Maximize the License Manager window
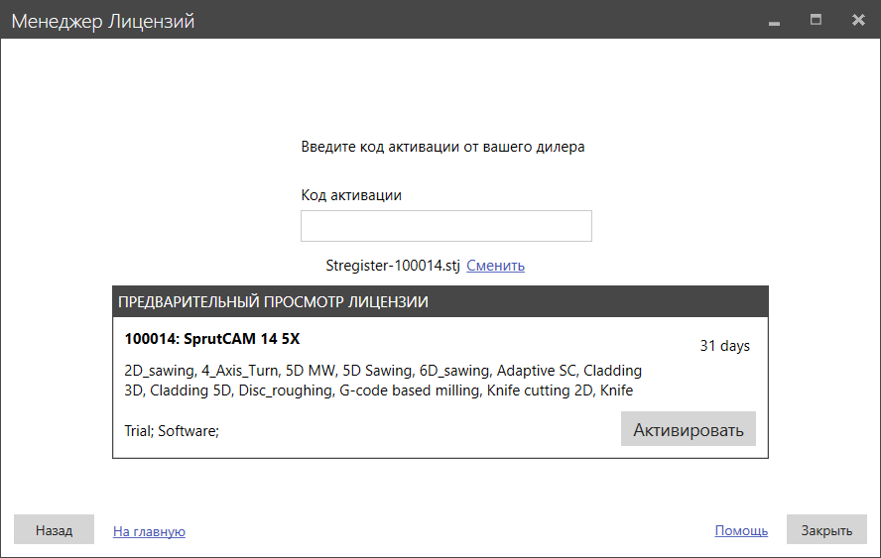The image size is (881, 558). [816, 20]
